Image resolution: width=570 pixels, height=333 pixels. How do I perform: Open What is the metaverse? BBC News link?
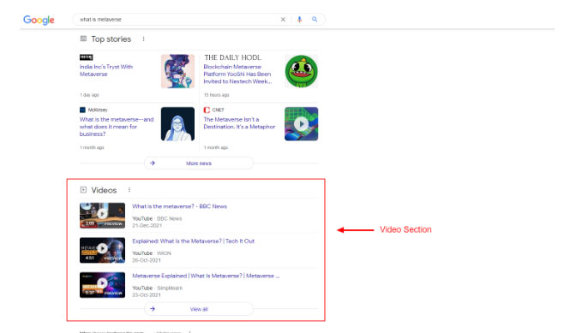point(180,206)
